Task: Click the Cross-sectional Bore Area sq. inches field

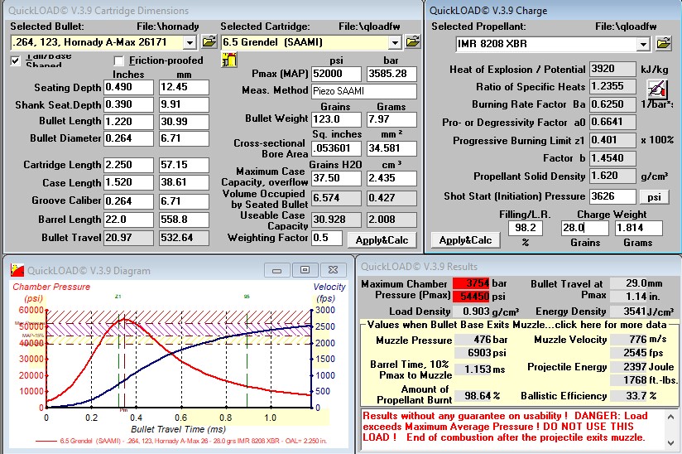Action: pos(336,148)
